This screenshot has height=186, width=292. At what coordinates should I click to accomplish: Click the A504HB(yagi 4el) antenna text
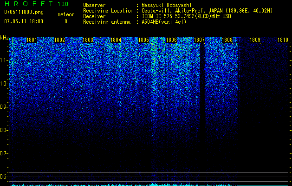pyautogui.click(x=164, y=22)
